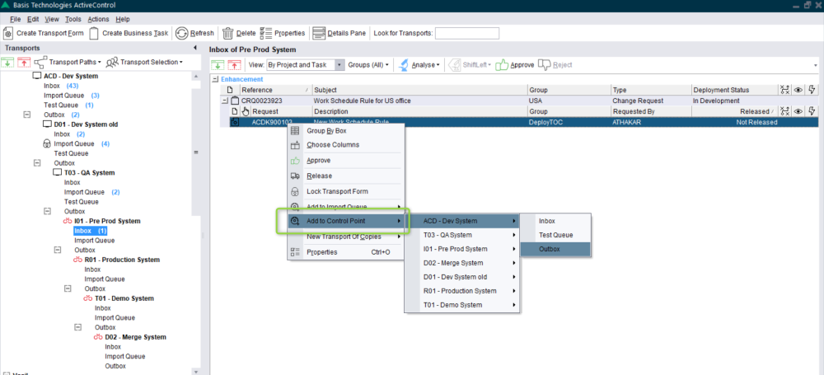Click the Refresh circular arrows icon
The height and width of the screenshot is (375, 824).
[x=182, y=33]
